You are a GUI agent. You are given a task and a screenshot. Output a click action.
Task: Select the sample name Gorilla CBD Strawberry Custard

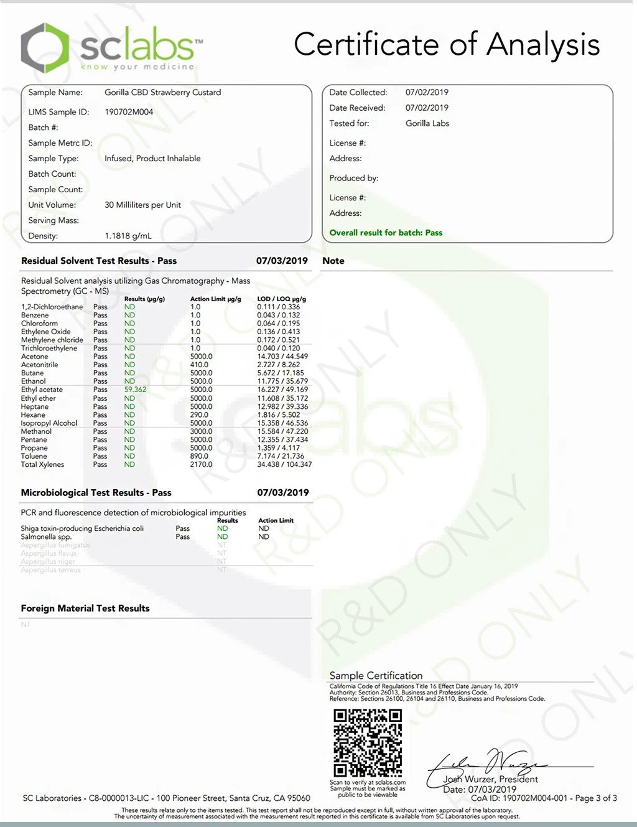[162, 92]
